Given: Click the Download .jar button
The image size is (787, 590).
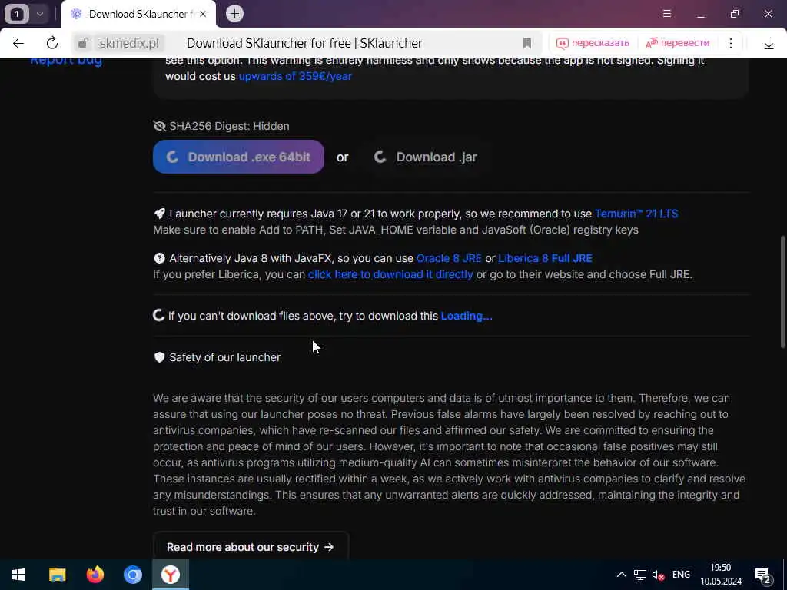Looking at the screenshot, I should (x=426, y=157).
